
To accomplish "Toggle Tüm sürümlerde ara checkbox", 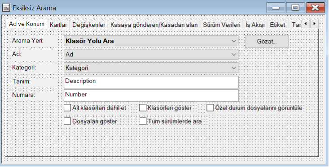I will (143, 121).
